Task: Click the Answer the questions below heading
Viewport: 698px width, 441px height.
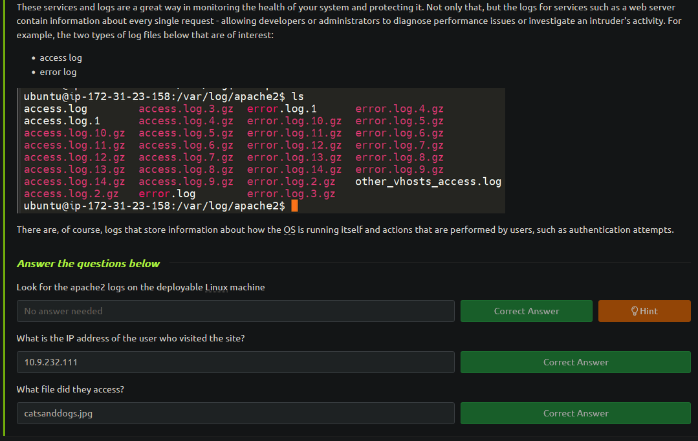Action: 88,263
